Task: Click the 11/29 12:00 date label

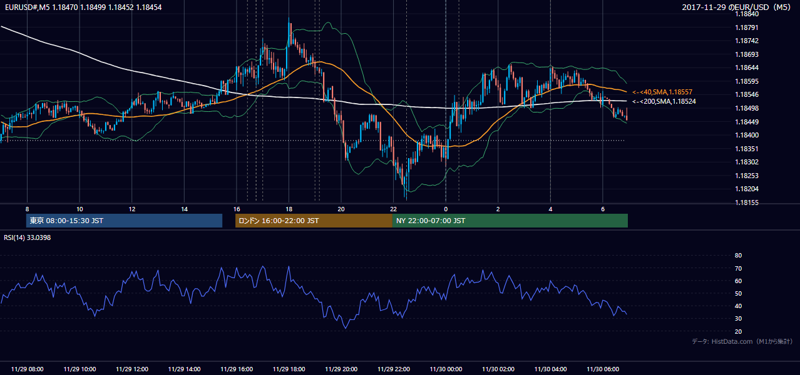Action: pos(132,369)
